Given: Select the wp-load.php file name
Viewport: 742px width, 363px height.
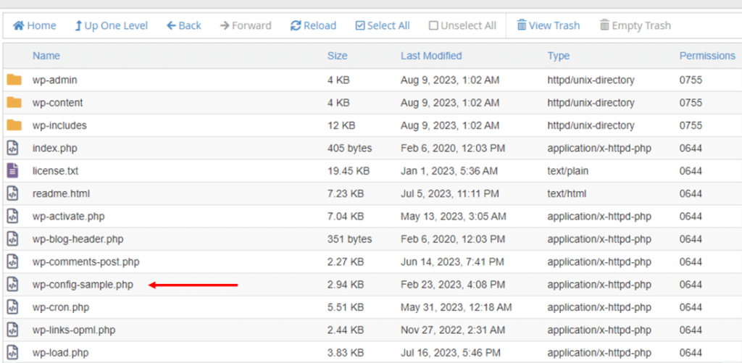Looking at the screenshot, I should click(61, 353).
